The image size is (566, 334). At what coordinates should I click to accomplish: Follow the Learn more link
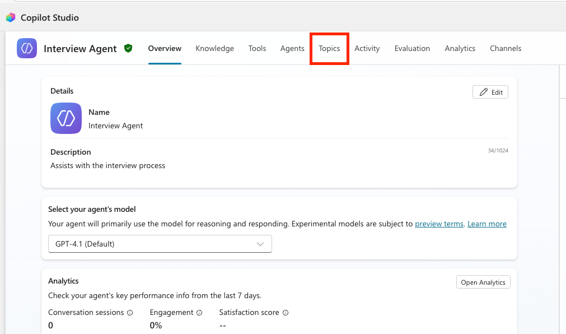click(487, 224)
